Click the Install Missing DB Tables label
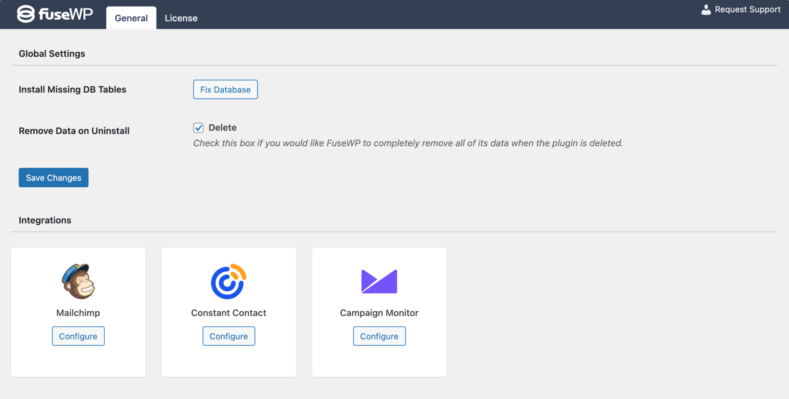 (72, 89)
